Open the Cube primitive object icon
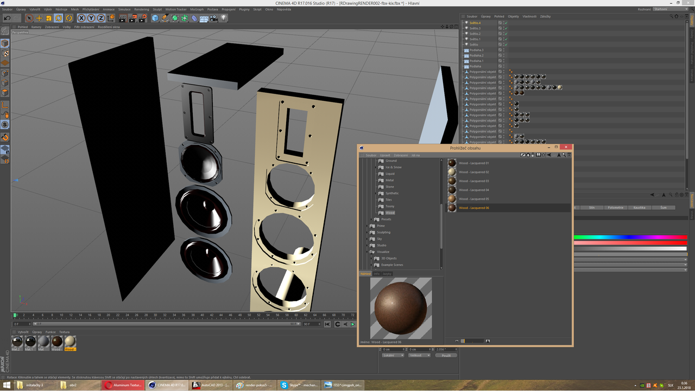The width and height of the screenshot is (695, 391). (155, 18)
